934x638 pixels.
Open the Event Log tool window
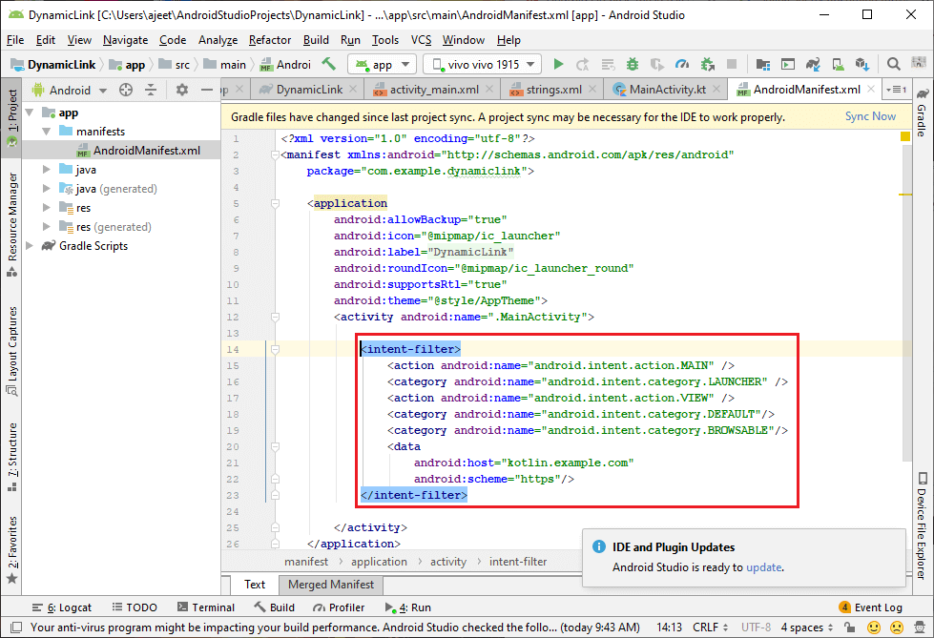[870, 607]
